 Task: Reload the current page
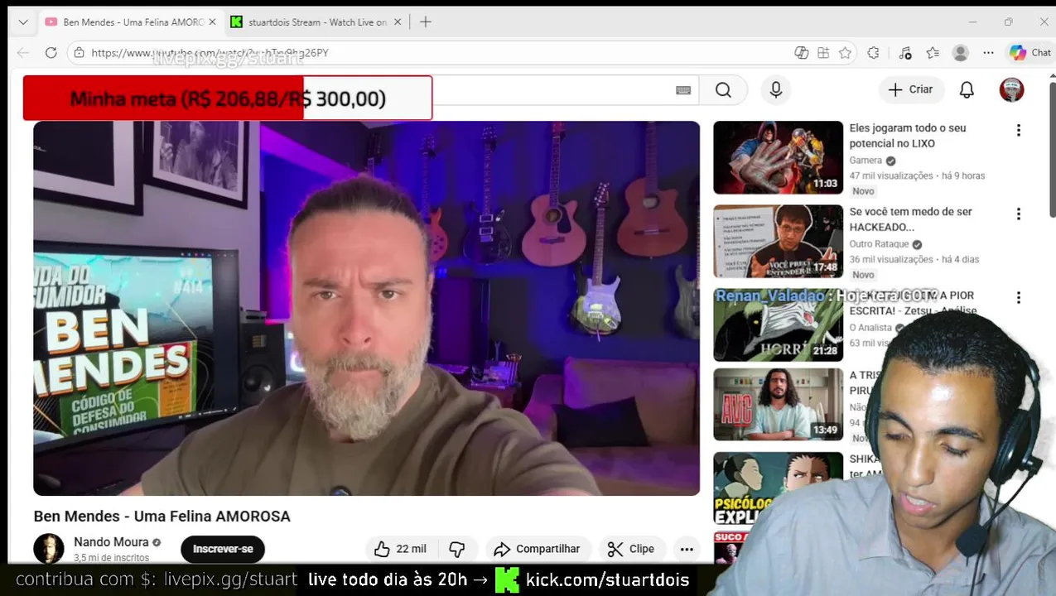51,53
